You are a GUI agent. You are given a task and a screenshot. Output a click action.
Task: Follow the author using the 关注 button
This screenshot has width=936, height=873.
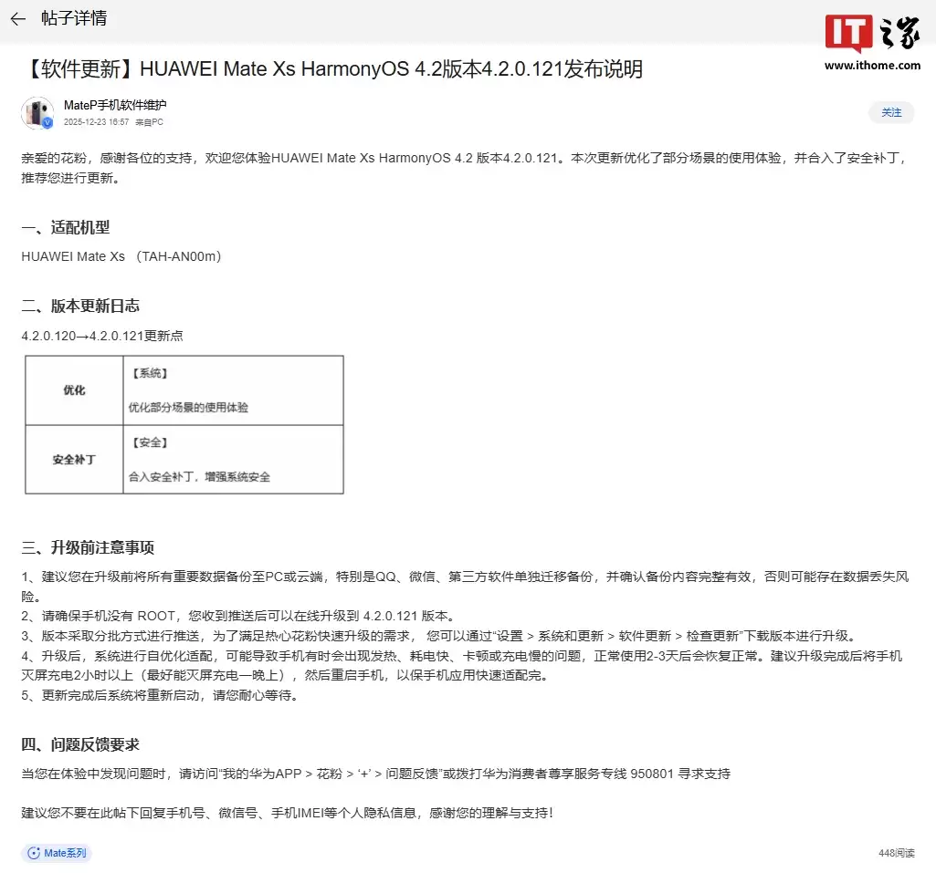(891, 113)
